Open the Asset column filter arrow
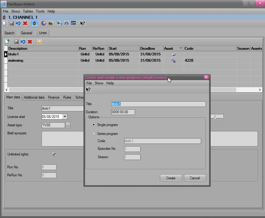265x218 pixels. pyautogui.click(x=181, y=48)
